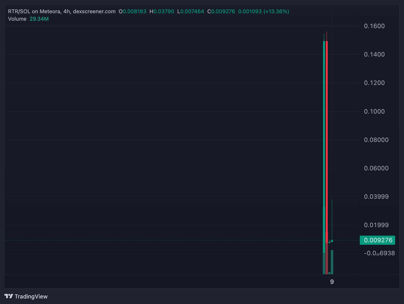404x304 pixels.
Task: Click the 0.06000 price axis label
Action: click(x=376, y=168)
